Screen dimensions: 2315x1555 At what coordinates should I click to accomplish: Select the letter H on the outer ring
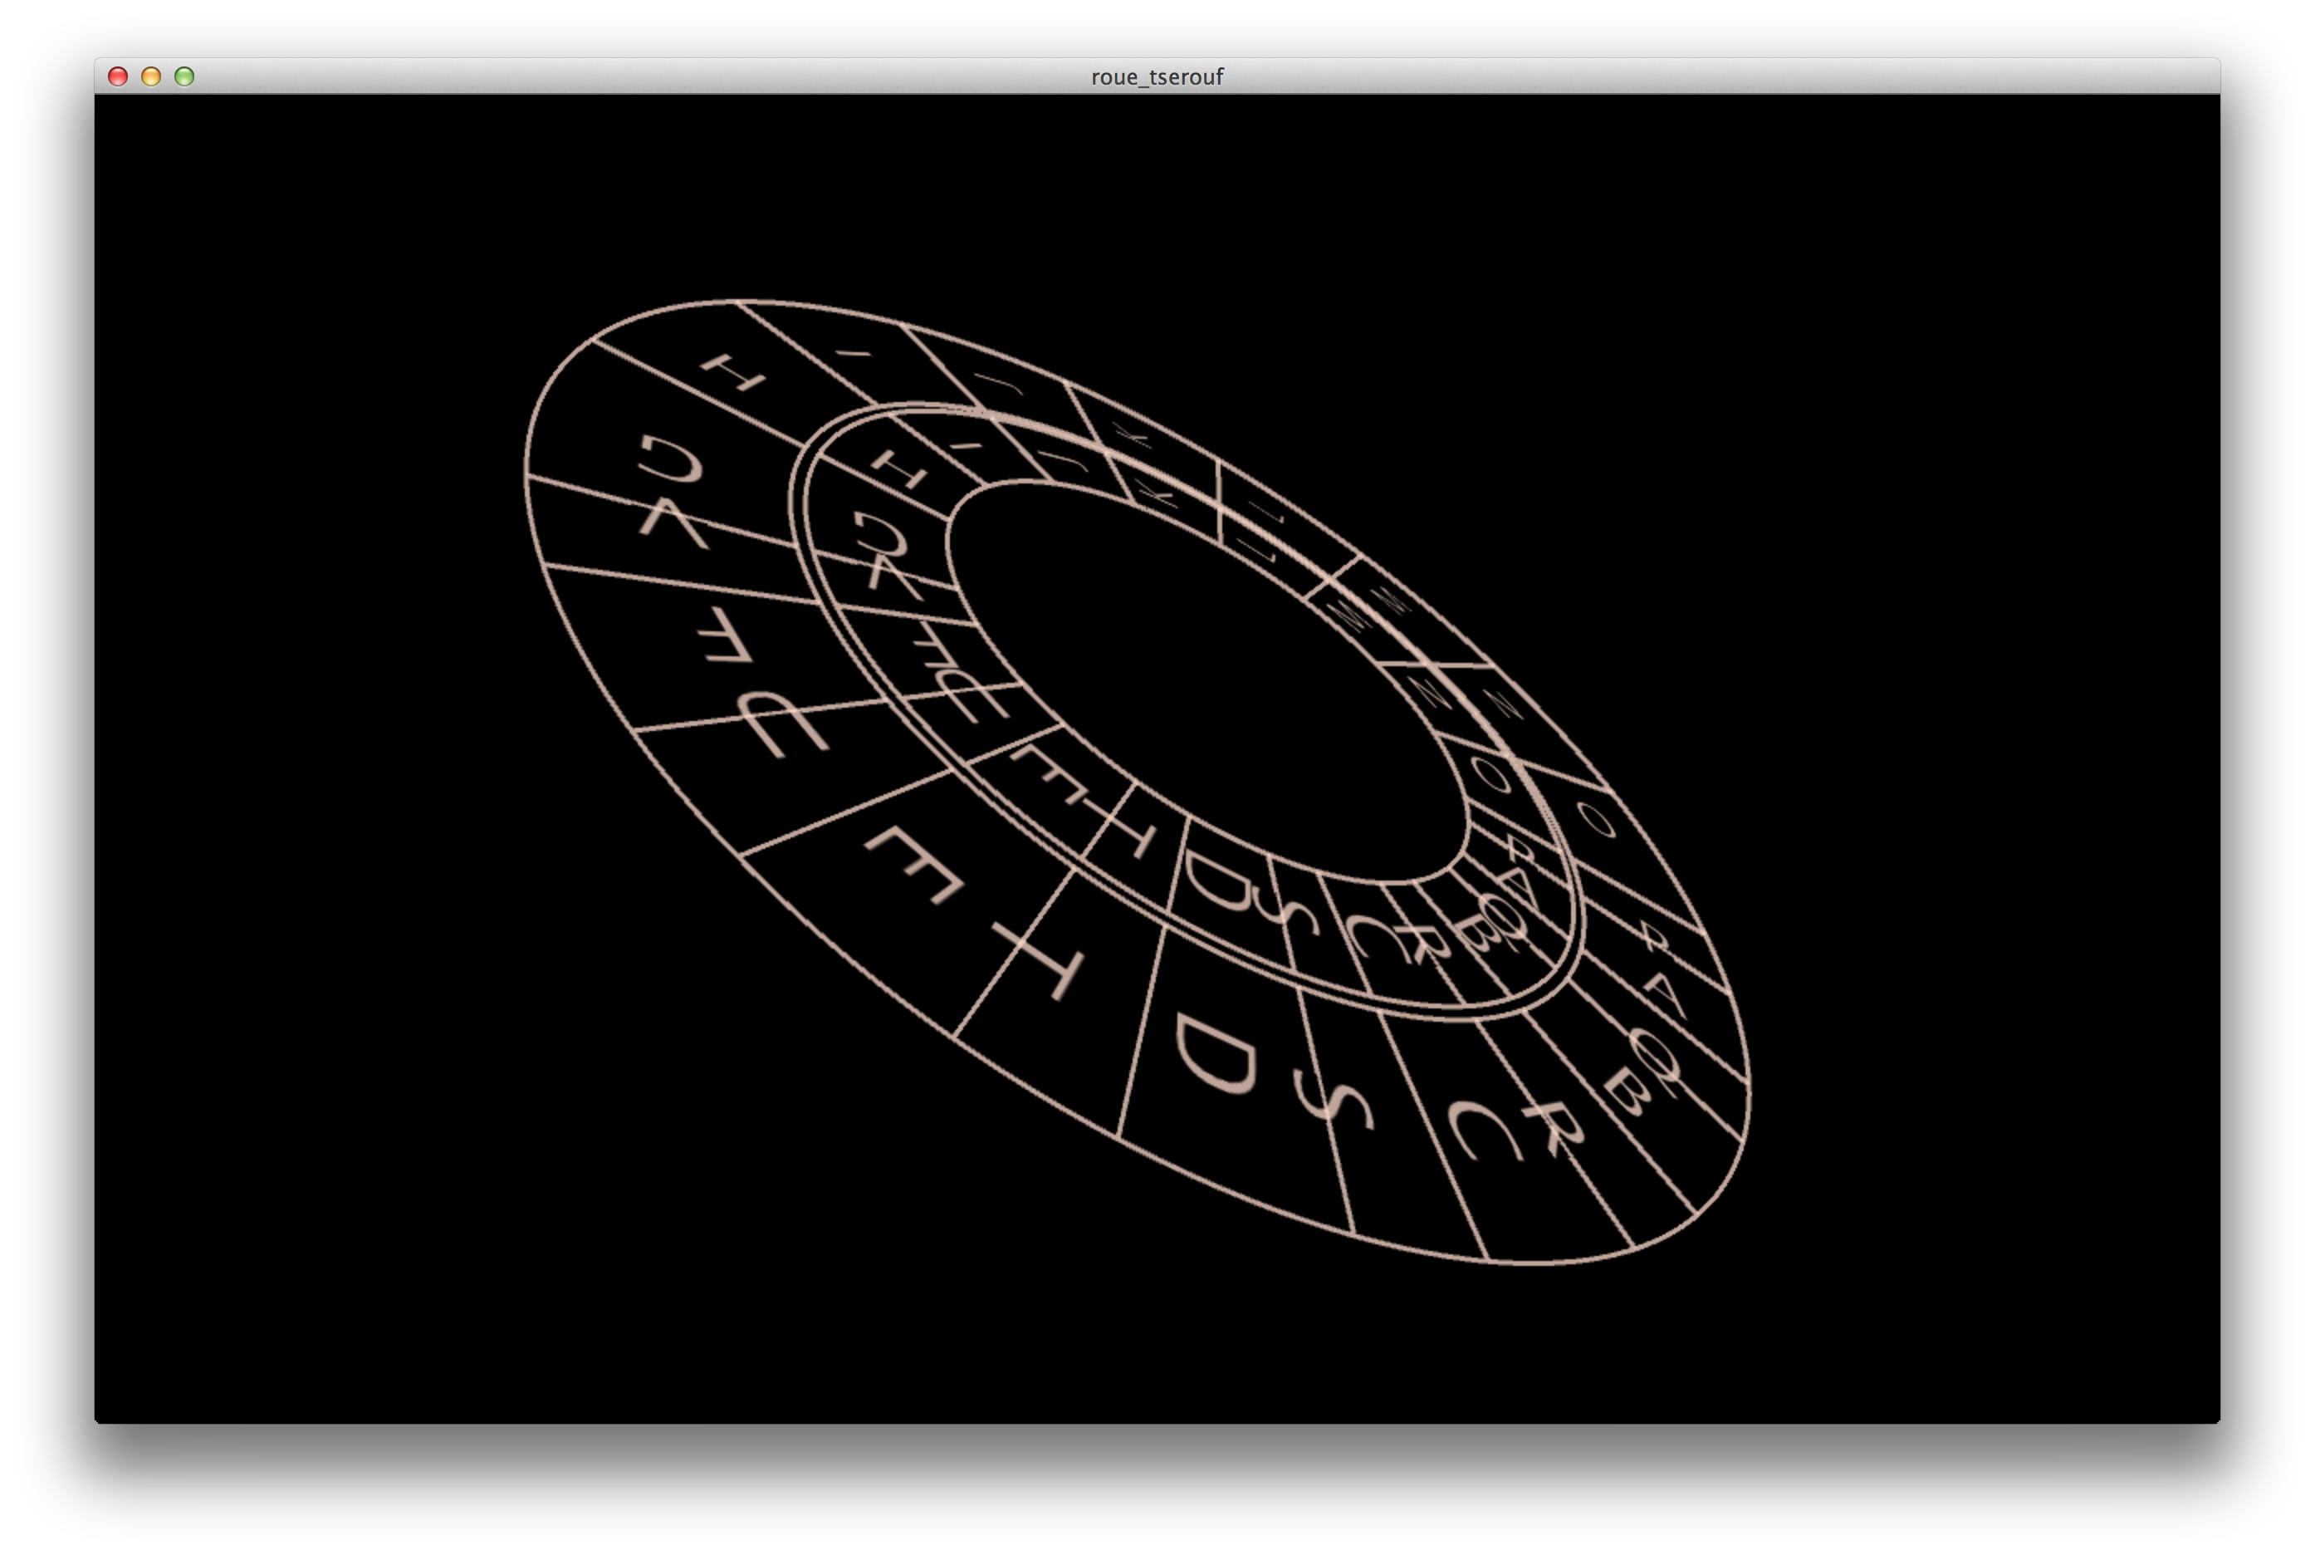[734, 372]
